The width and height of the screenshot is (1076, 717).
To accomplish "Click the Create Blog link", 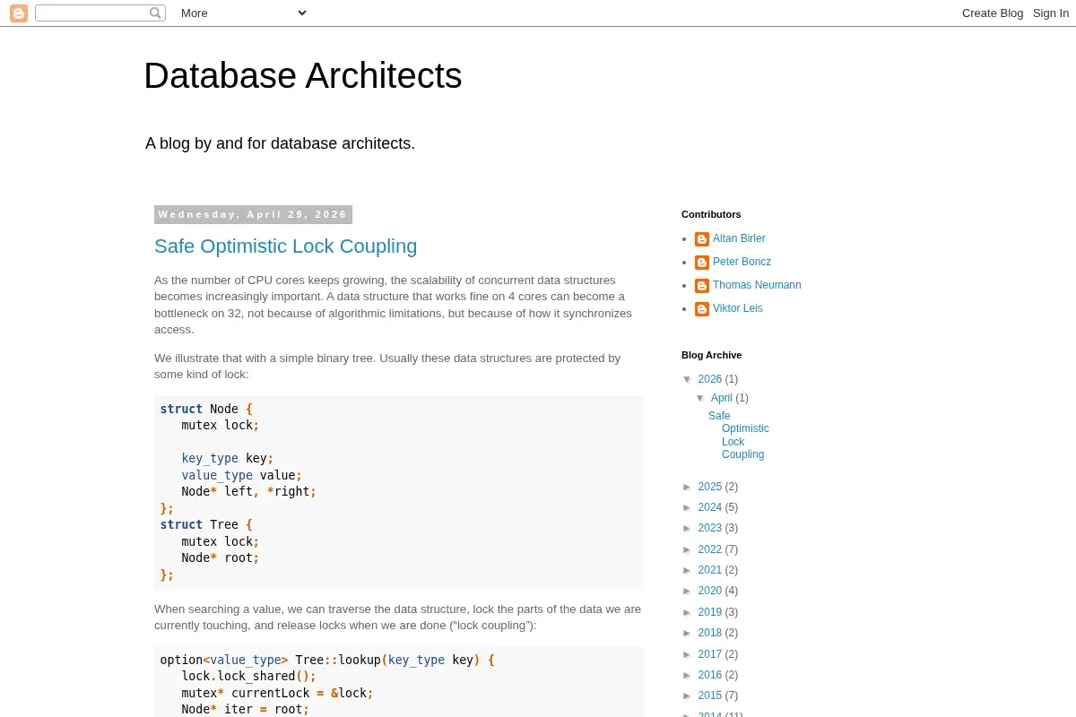I will (993, 13).
